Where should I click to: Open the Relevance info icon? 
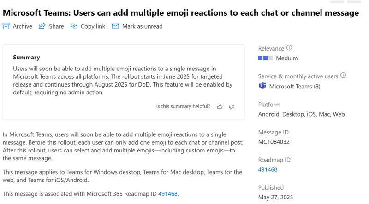[289, 48]
